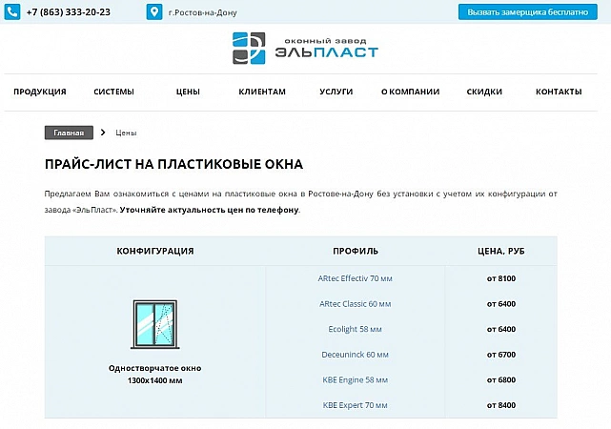This screenshot has height=429, width=611.
Task: Navigate to Услуги page
Action: pyautogui.click(x=336, y=92)
